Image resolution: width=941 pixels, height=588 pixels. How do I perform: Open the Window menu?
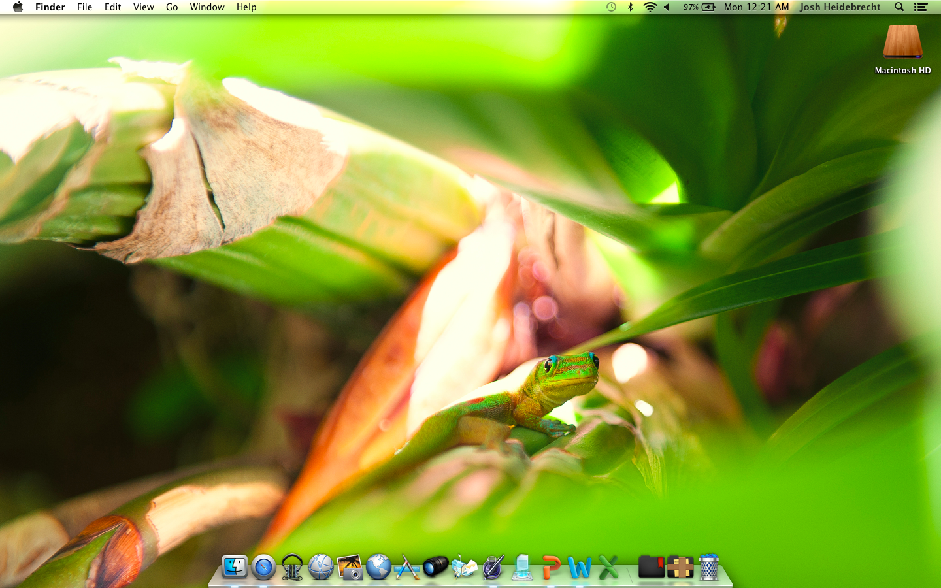click(x=207, y=7)
